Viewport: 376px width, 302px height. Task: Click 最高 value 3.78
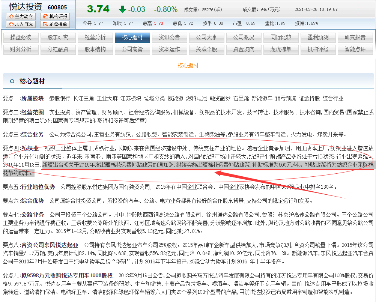[x=158, y=23]
